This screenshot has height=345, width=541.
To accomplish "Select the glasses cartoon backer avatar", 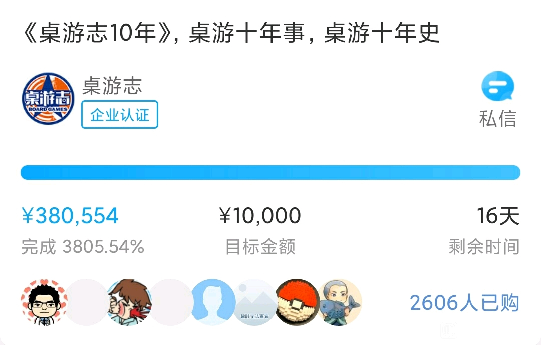I will [44, 302].
